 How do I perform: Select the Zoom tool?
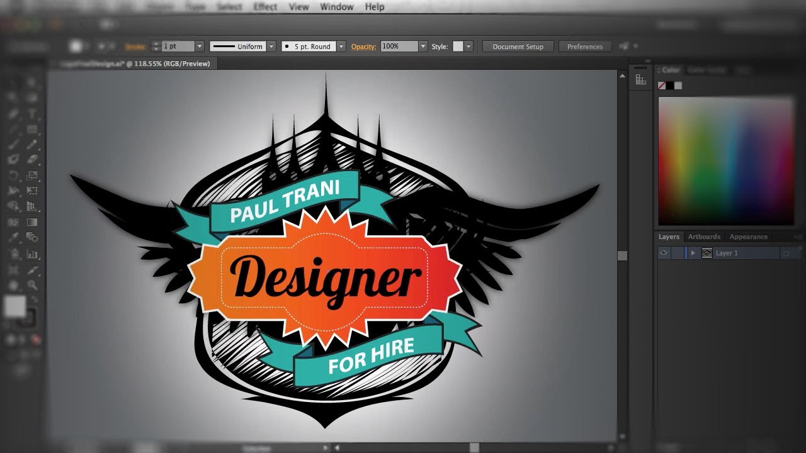[32, 285]
